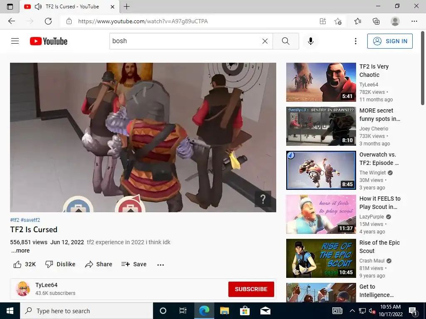Open MORE secret funny spots thumbnail

coord(321,126)
